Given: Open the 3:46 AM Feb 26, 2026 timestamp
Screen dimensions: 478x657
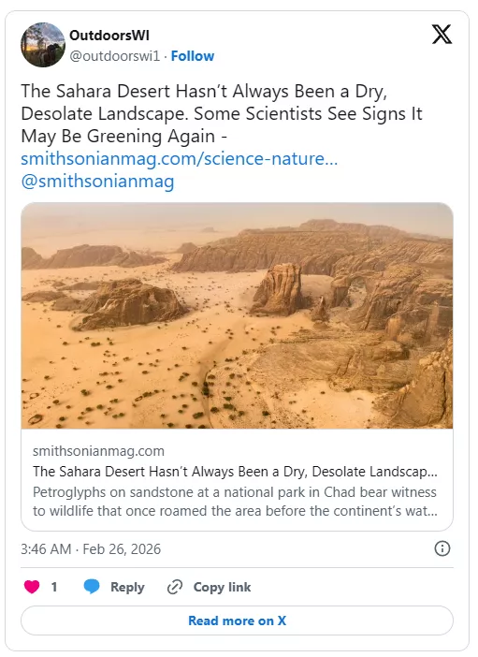Looking at the screenshot, I should [91, 548].
